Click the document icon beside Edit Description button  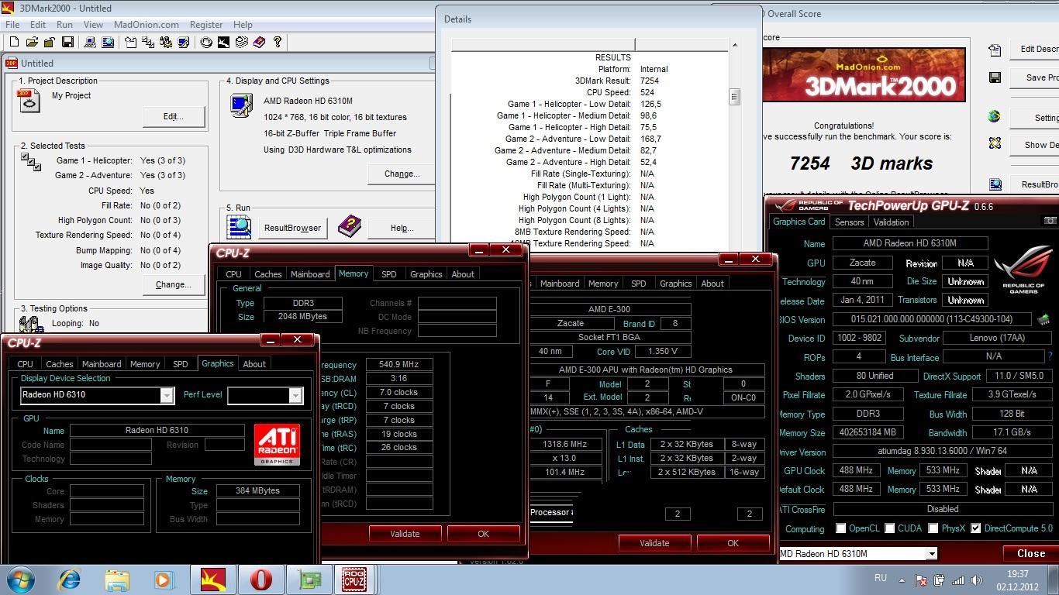click(995, 50)
